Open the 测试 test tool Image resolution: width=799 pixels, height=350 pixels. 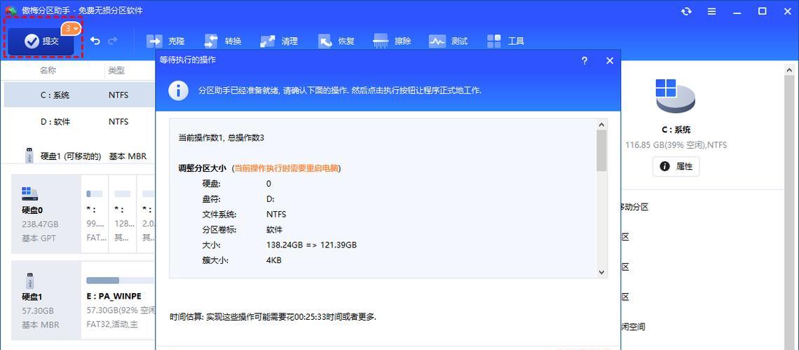click(449, 41)
